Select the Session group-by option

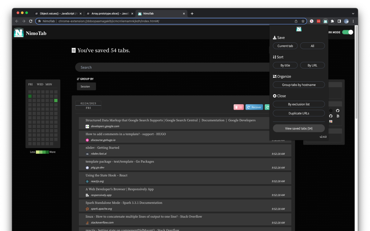[86, 86]
